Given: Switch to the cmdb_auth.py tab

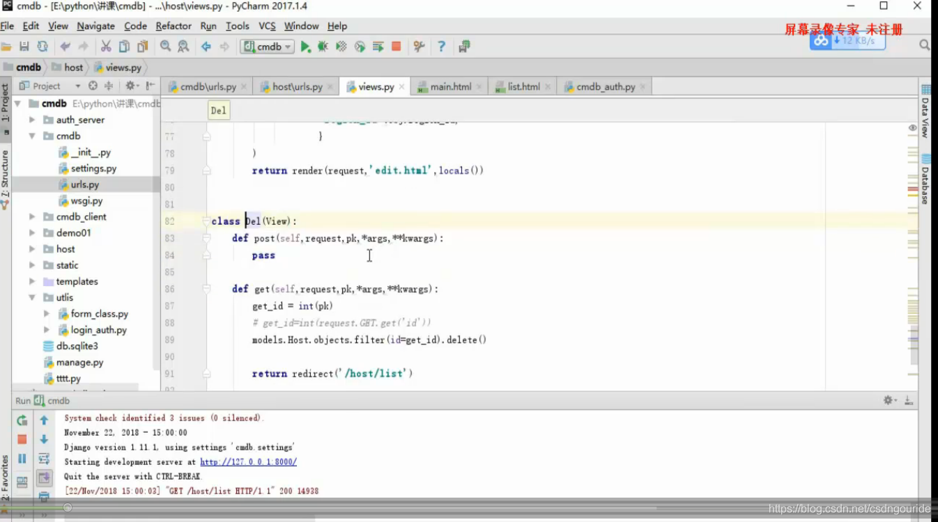Looking at the screenshot, I should point(606,87).
